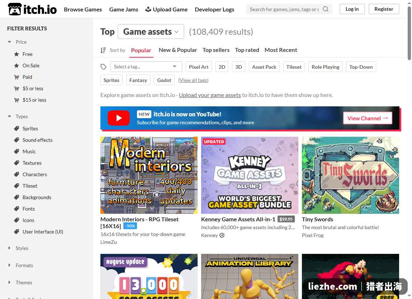The width and height of the screenshot is (412, 299).
Task: Click the -50% sale badge
Action: pos(130,226)
